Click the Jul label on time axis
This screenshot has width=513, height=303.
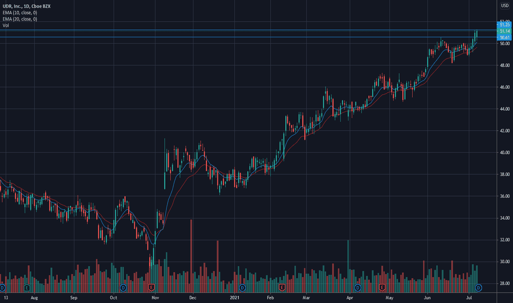point(469,297)
